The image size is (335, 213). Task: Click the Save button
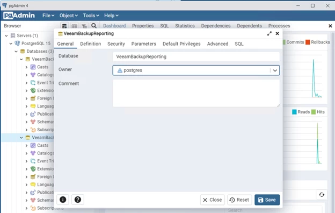tap(267, 200)
